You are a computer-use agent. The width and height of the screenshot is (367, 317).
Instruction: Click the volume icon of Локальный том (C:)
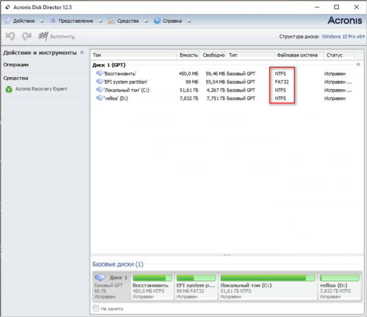[x=100, y=90]
